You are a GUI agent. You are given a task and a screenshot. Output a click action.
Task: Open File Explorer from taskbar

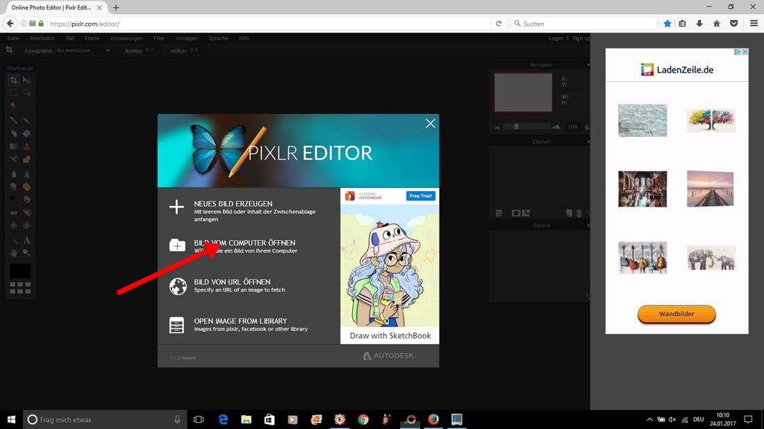pos(246,419)
